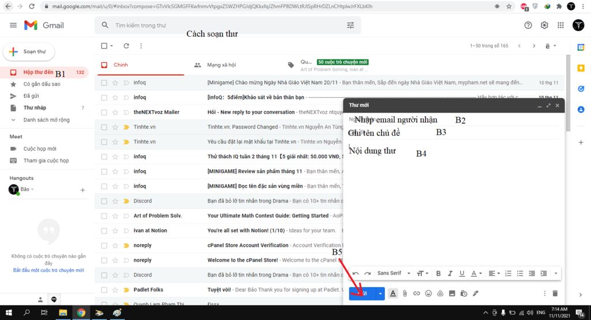Toggle bold formatting in compose window
Screen dimensions: 591x320
[438, 273]
